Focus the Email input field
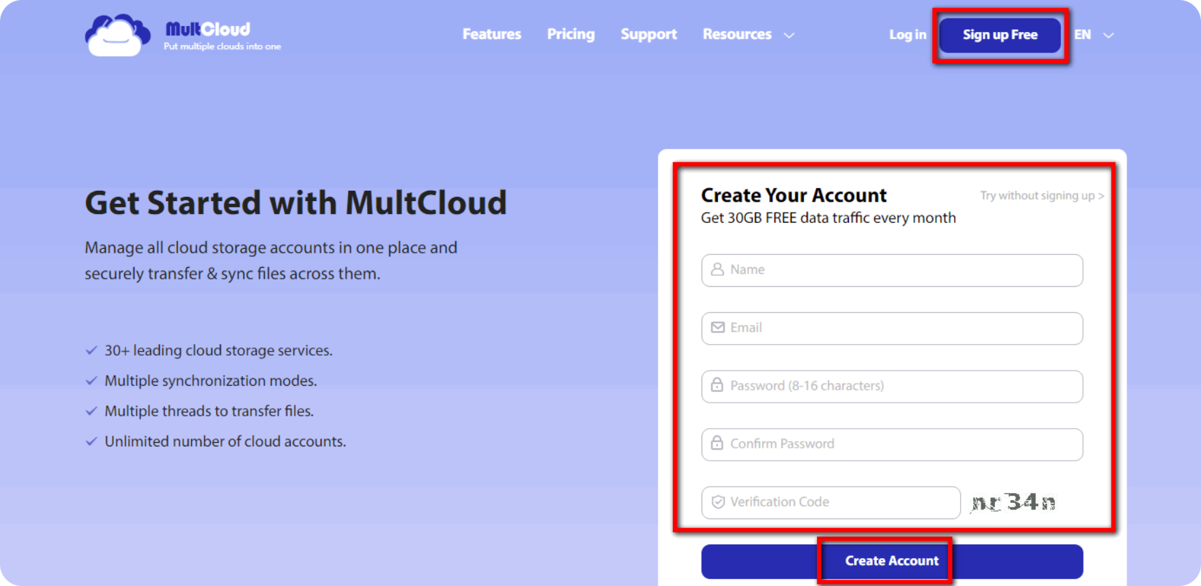1201x586 pixels. click(x=892, y=328)
